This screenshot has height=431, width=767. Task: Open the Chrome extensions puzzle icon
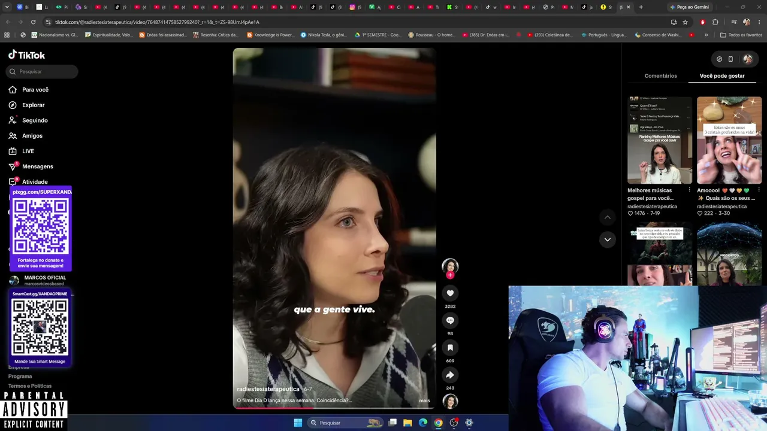(x=715, y=22)
